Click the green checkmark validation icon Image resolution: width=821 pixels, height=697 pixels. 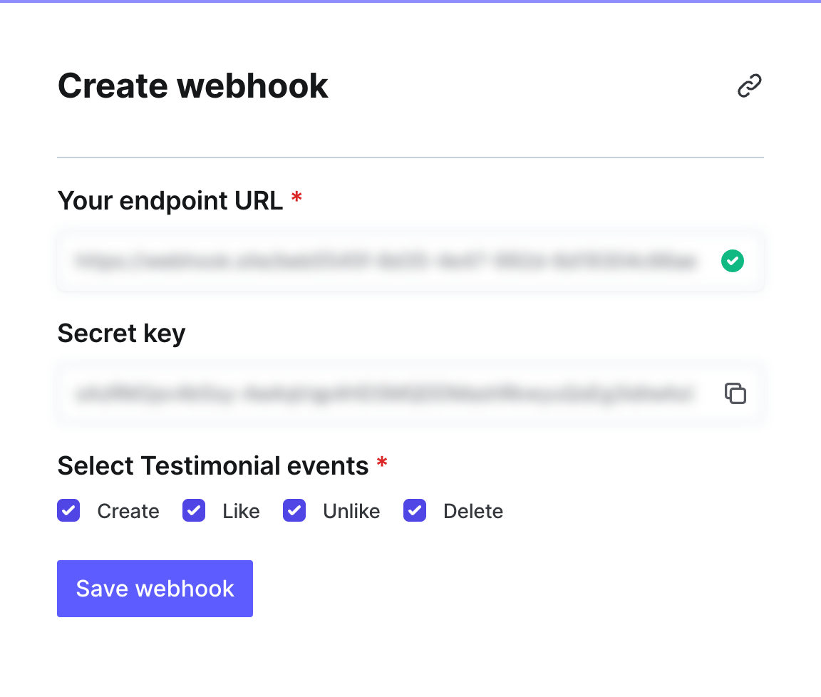click(x=732, y=262)
